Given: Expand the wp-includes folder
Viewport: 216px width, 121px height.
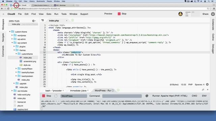Looking at the screenshot, I should click(12, 91).
